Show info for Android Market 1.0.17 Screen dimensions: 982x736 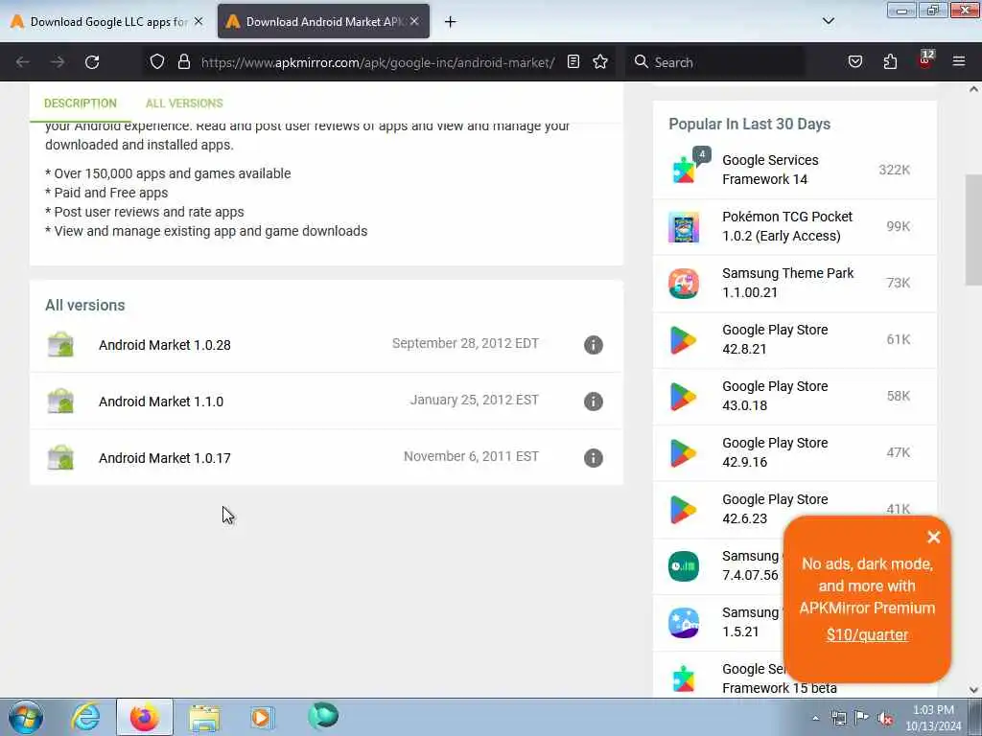[593, 457]
